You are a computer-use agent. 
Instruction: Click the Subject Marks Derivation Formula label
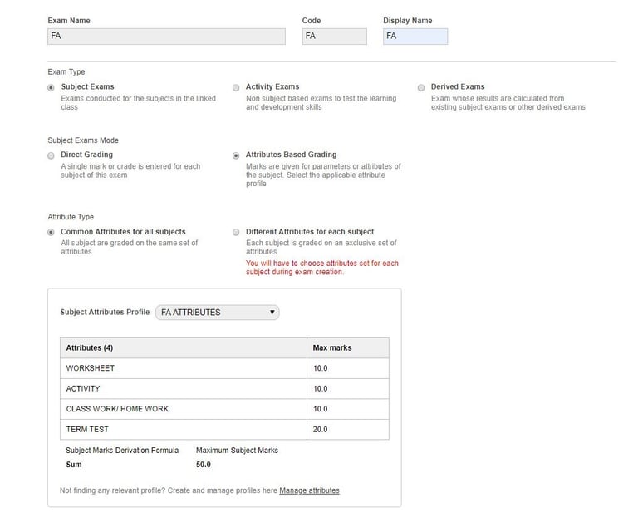(x=122, y=450)
